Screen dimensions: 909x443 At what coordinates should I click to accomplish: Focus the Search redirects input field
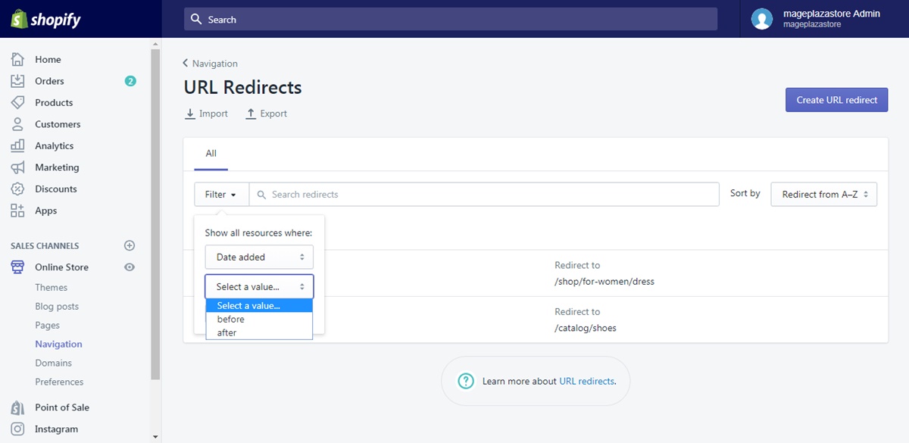point(484,195)
